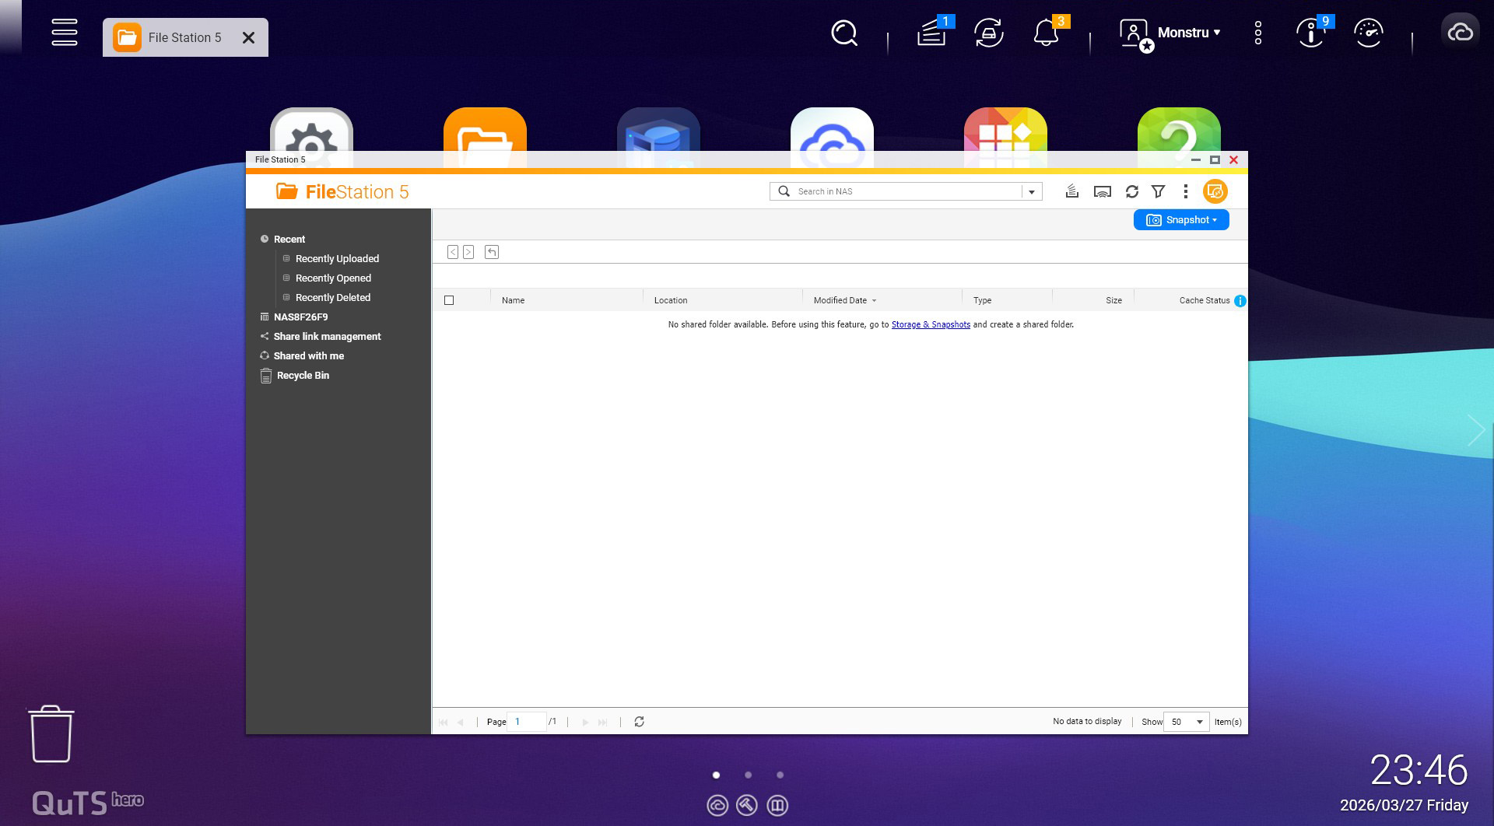Follow the Storage & Snapshots link
Screen dimensions: 1494x826
click(x=931, y=324)
